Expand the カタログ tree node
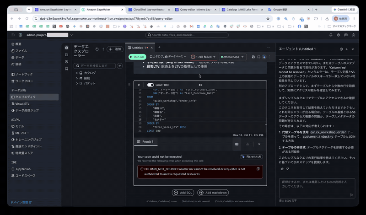366x215 pixels. [x=77, y=73]
